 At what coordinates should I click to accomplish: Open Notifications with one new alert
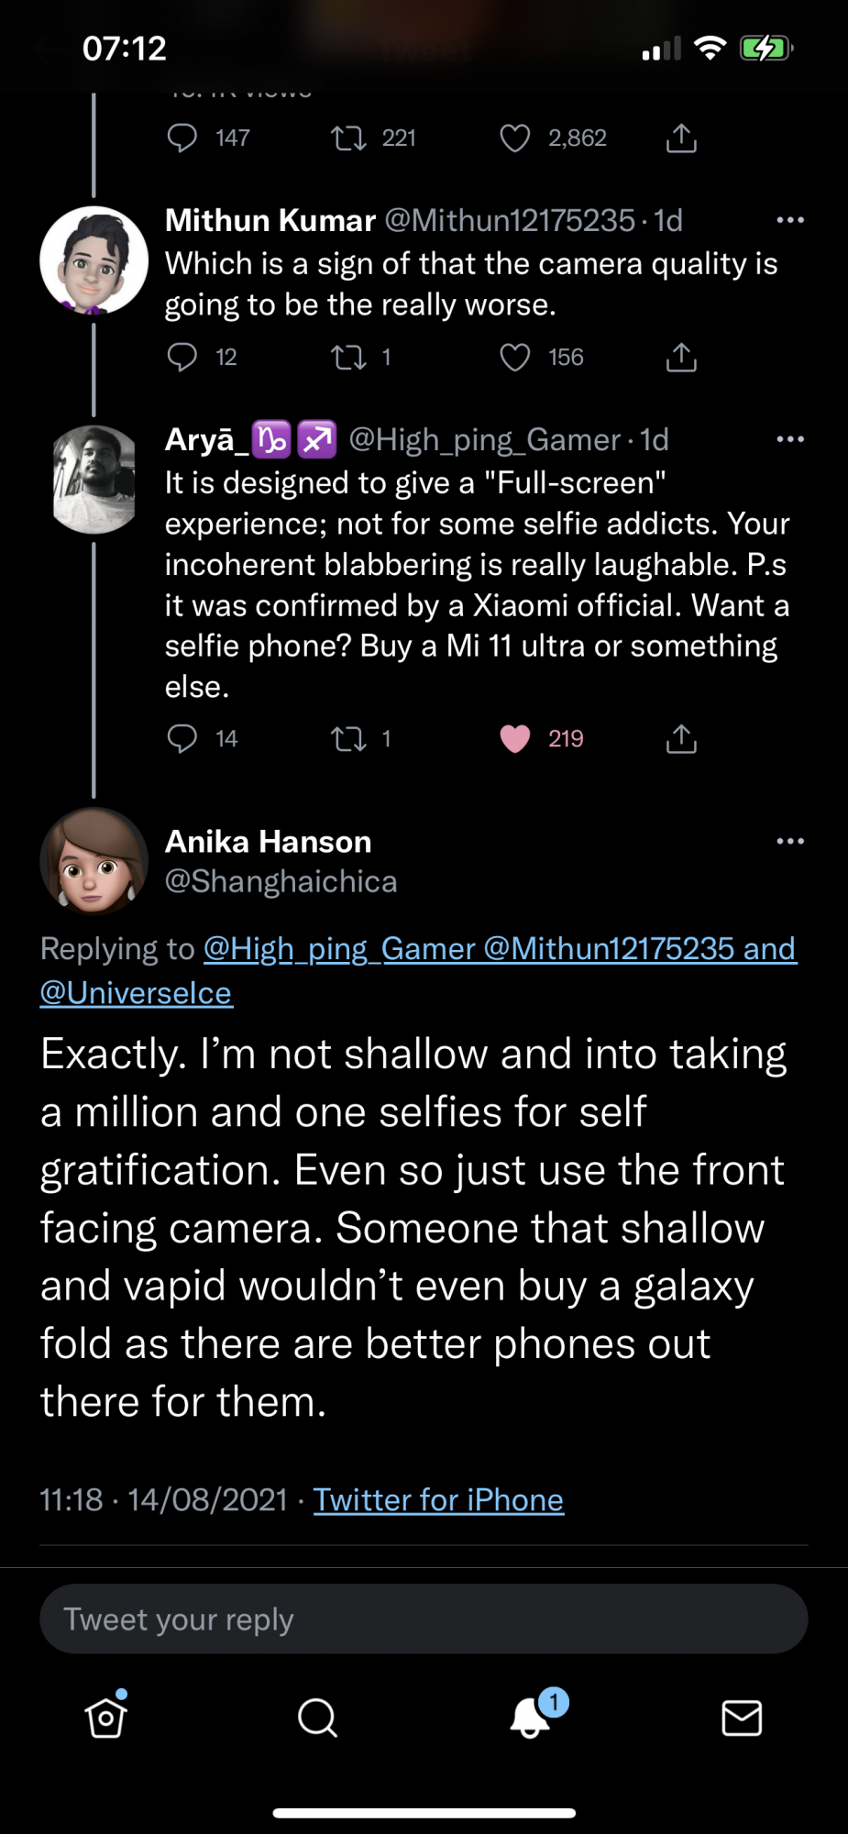pos(531,1718)
